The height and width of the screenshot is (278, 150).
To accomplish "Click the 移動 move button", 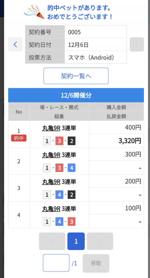I will (96, 263).
